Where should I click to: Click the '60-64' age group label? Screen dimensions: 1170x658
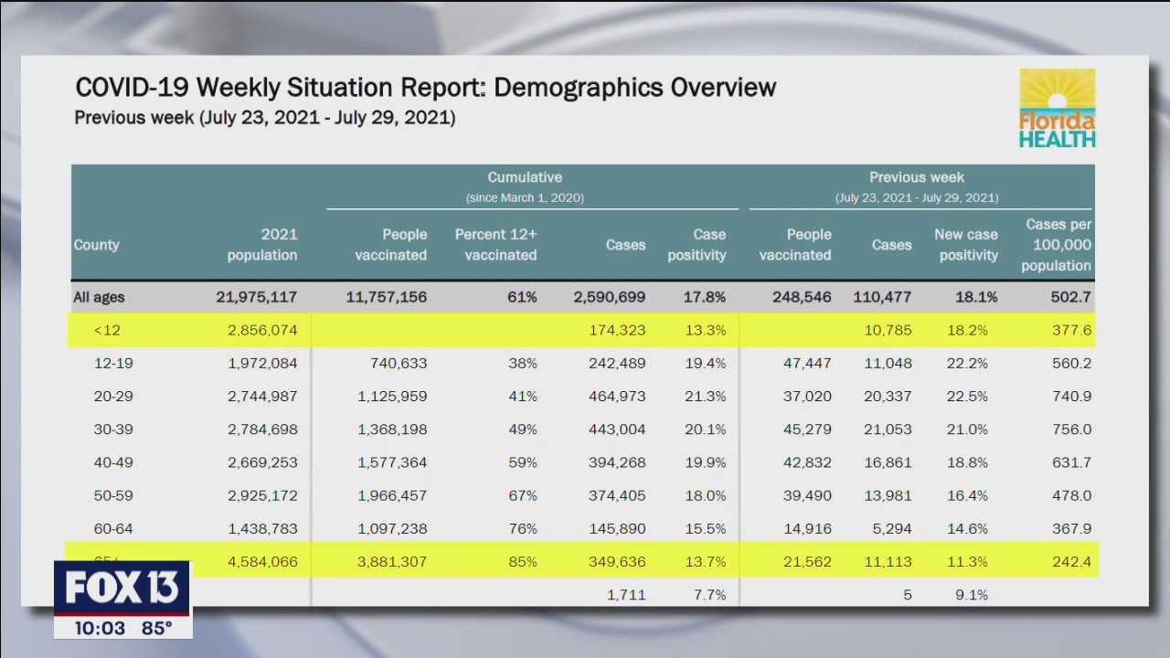pyautogui.click(x=113, y=528)
